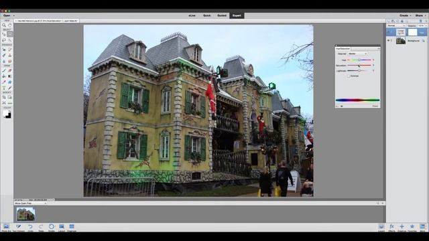Select the Crop tool

4,97
